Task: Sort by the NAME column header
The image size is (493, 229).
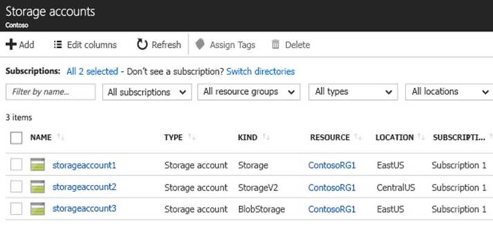Action: coord(41,138)
